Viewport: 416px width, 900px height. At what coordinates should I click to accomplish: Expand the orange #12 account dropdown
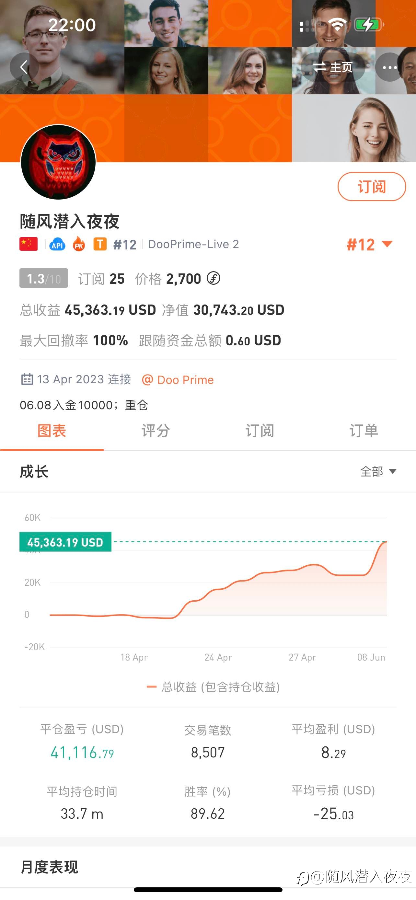coord(370,244)
